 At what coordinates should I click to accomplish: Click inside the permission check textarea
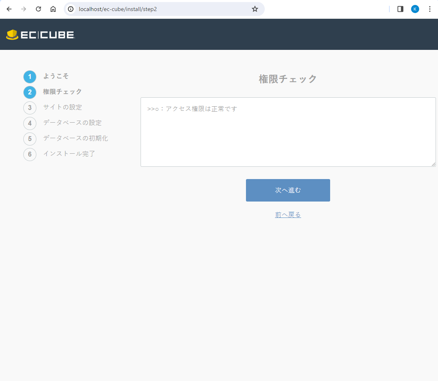coord(288,135)
